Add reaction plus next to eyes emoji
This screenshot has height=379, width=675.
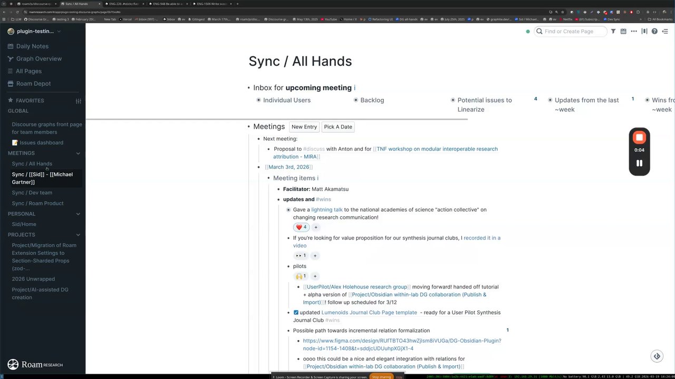coord(315,256)
